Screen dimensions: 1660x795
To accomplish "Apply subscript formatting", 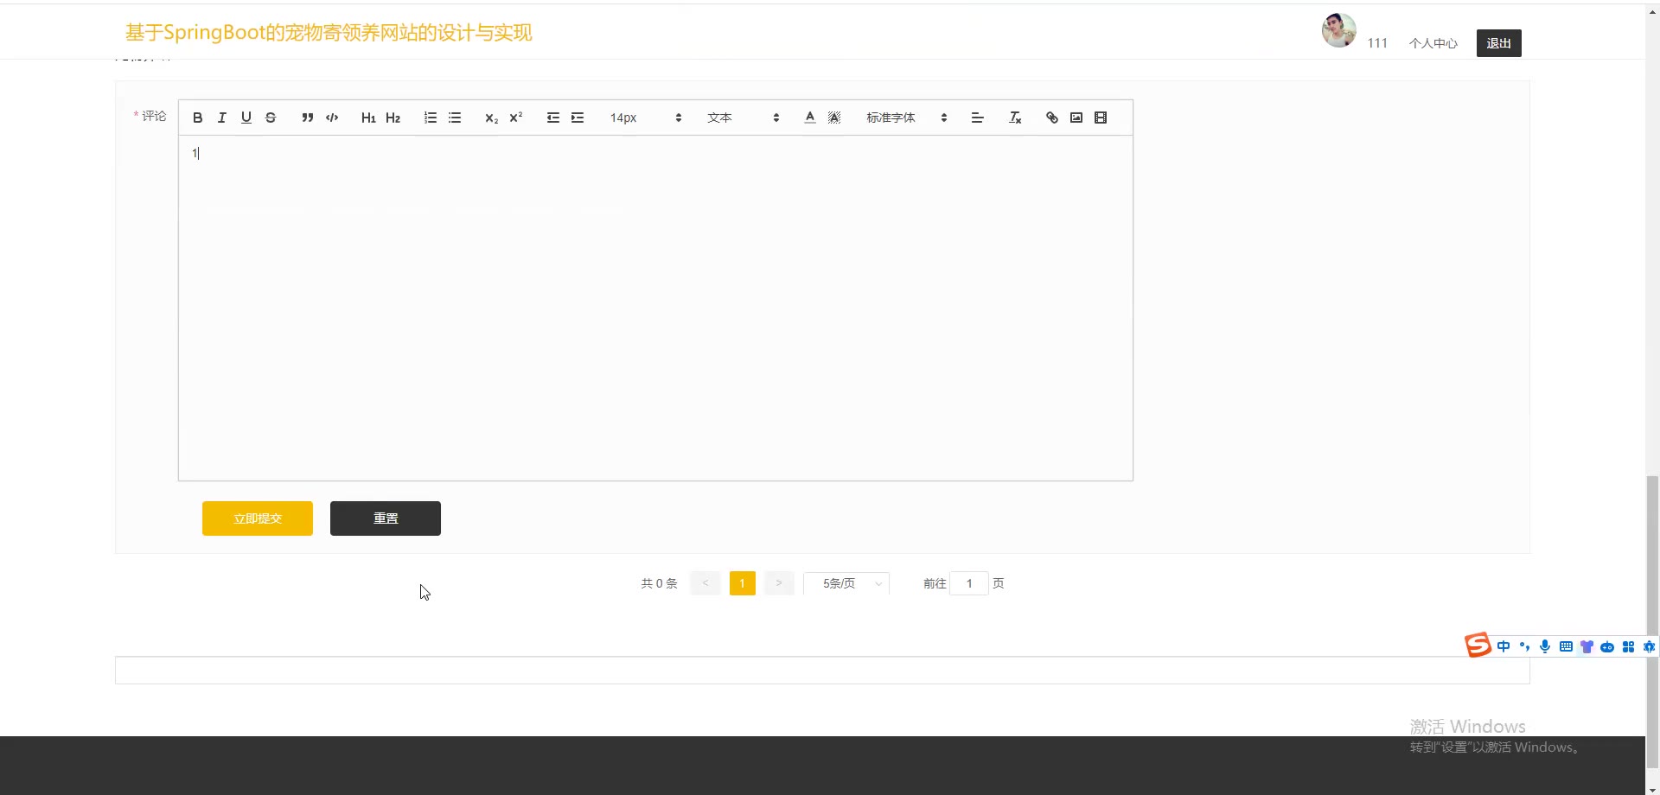I will pyautogui.click(x=491, y=118).
